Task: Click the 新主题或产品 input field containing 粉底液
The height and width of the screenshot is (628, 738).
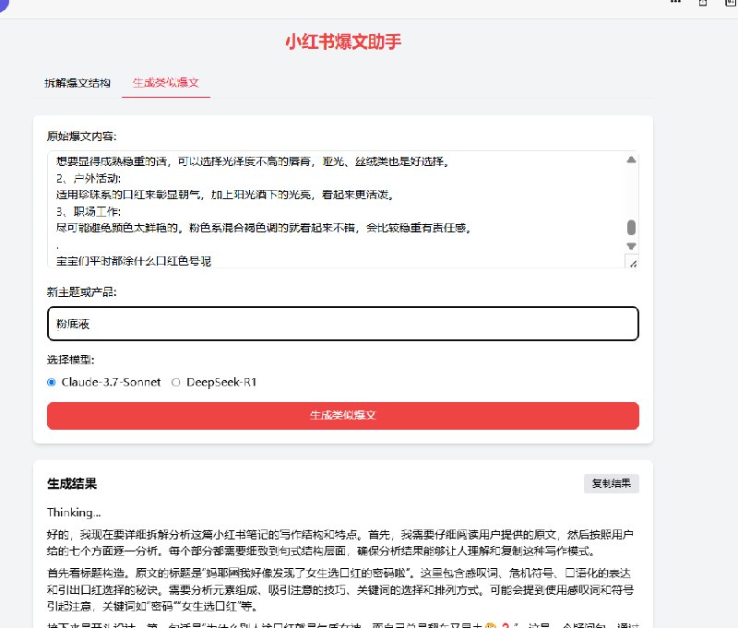Action: click(x=342, y=324)
